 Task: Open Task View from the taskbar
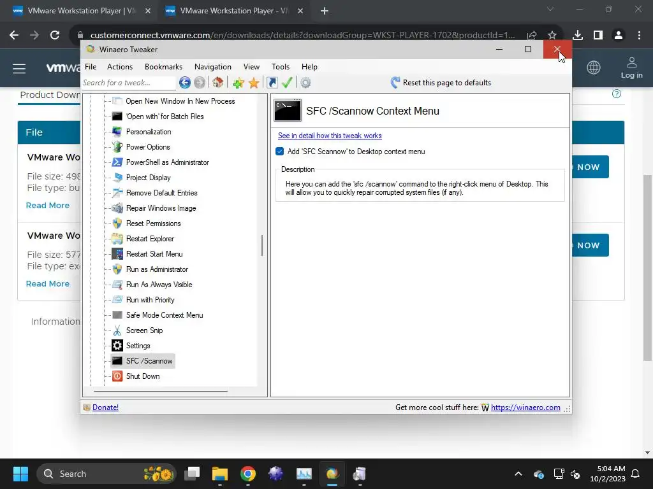(x=192, y=474)
